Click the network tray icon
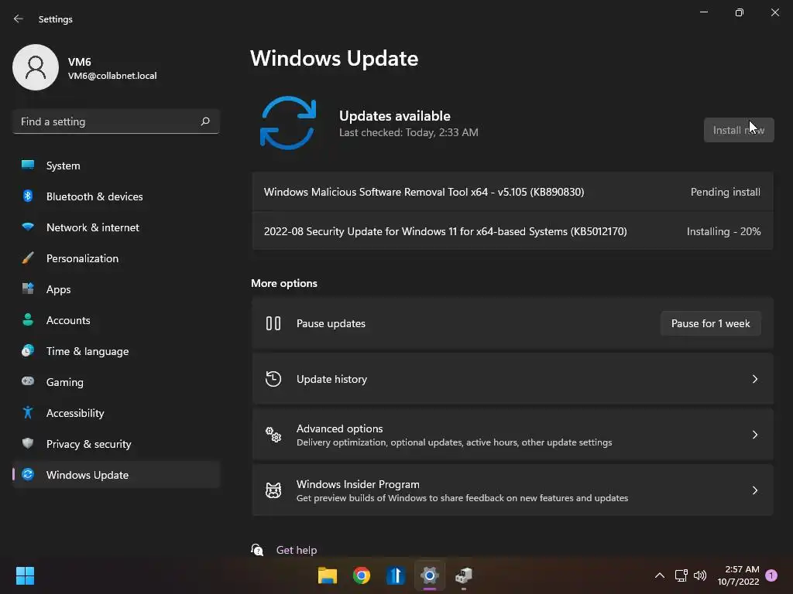 click(x=681, y=575)
